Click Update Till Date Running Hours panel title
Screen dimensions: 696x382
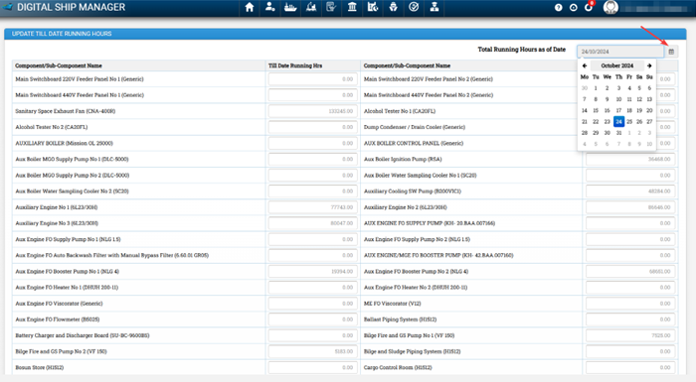click(x=62, y=34)
